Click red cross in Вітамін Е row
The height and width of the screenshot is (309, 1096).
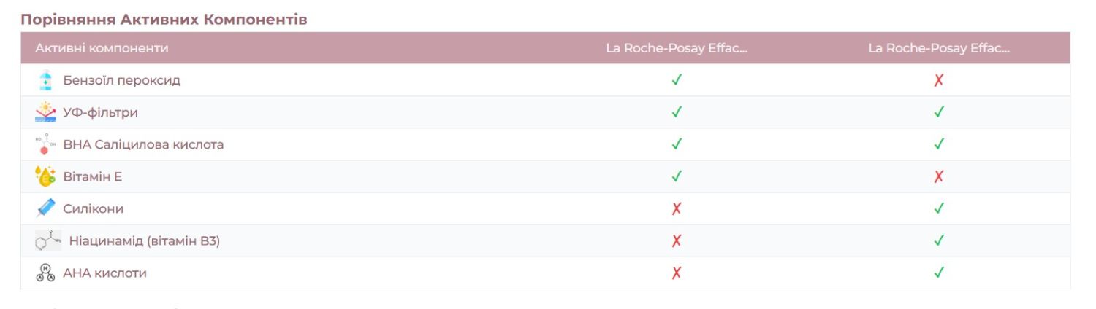click(x=939, y=176)
